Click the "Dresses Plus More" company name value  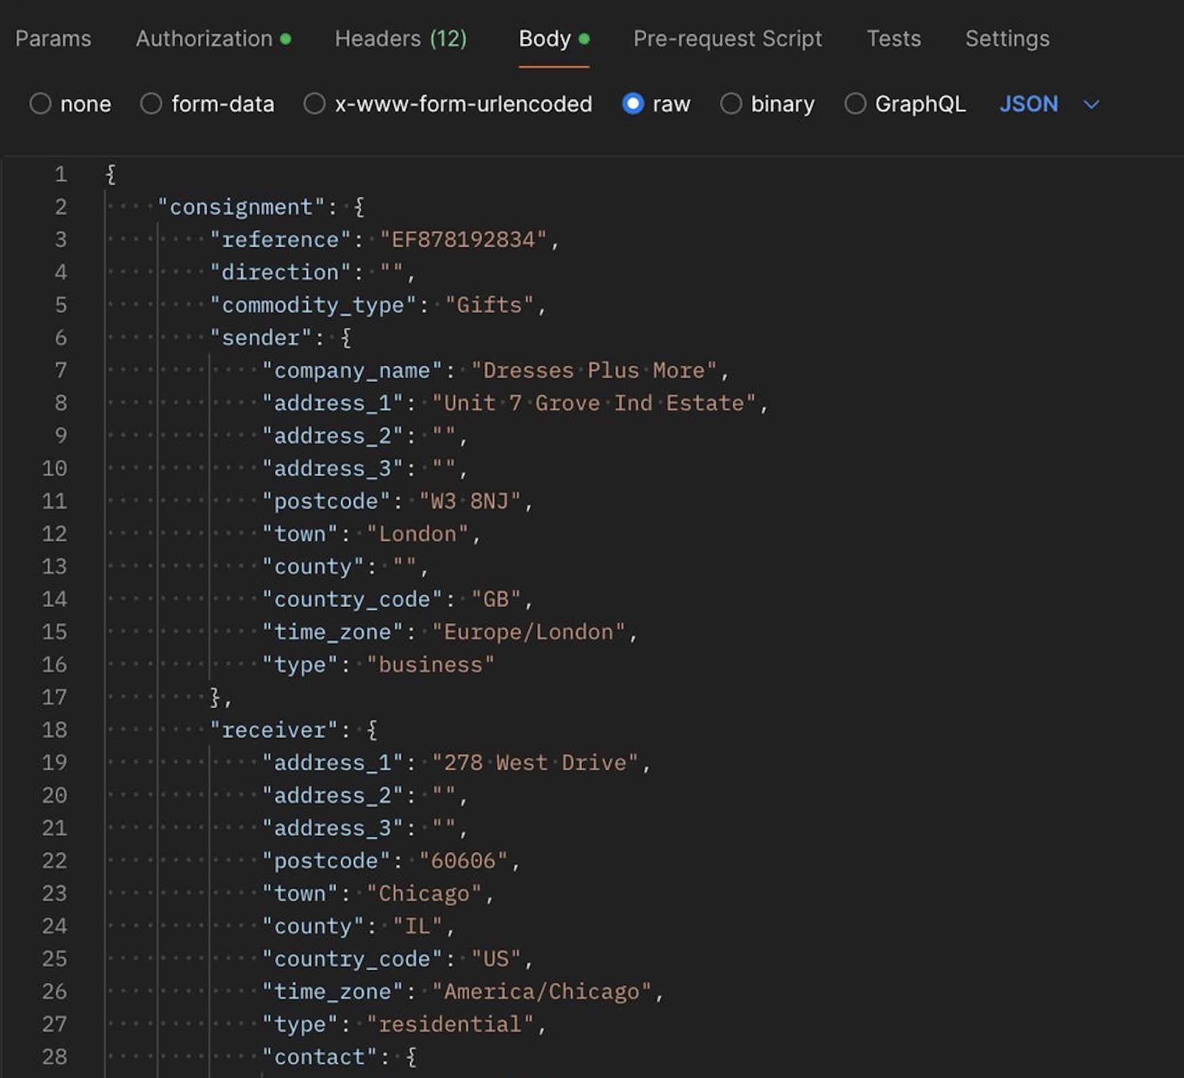pyautogui.click(x=594, y=371)
